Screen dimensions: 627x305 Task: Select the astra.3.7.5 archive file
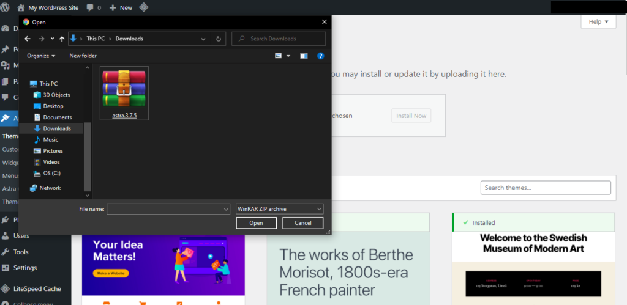[124, 93]
